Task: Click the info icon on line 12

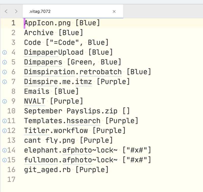Action: 4,131
